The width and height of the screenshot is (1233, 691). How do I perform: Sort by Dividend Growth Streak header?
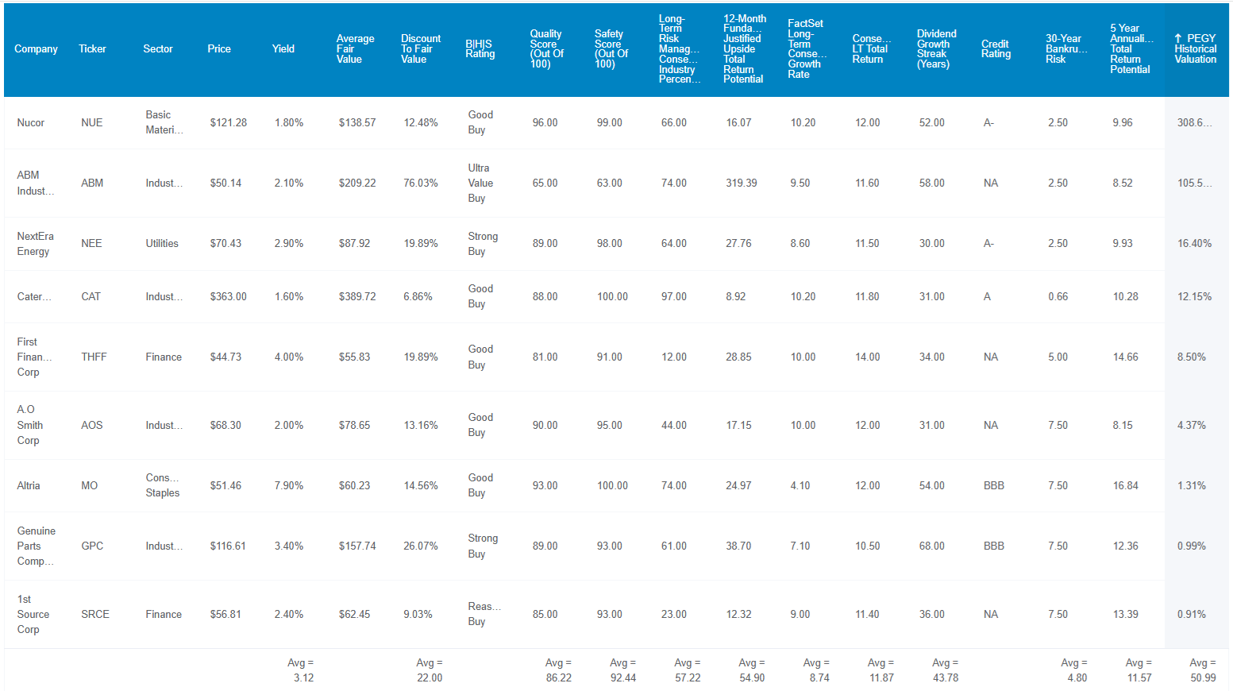(x=936, y=49)
